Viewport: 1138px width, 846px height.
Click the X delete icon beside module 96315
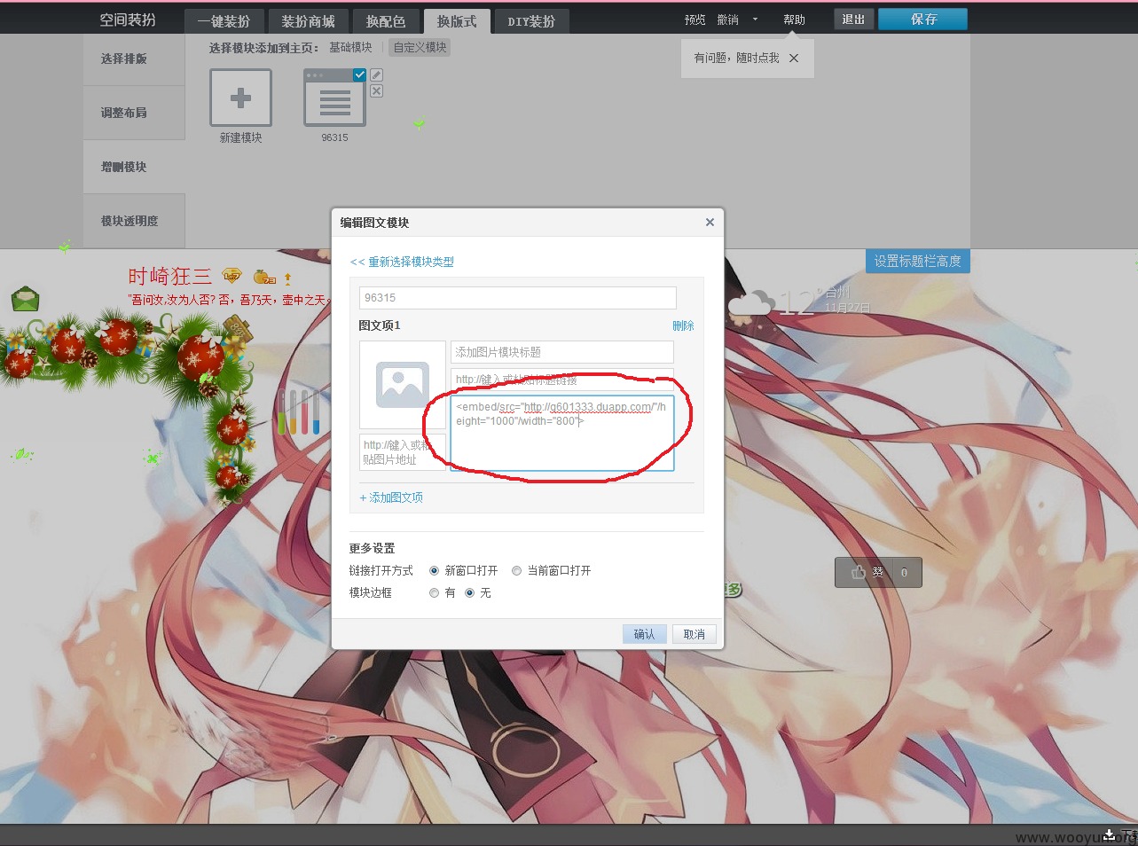pos(377,91)
